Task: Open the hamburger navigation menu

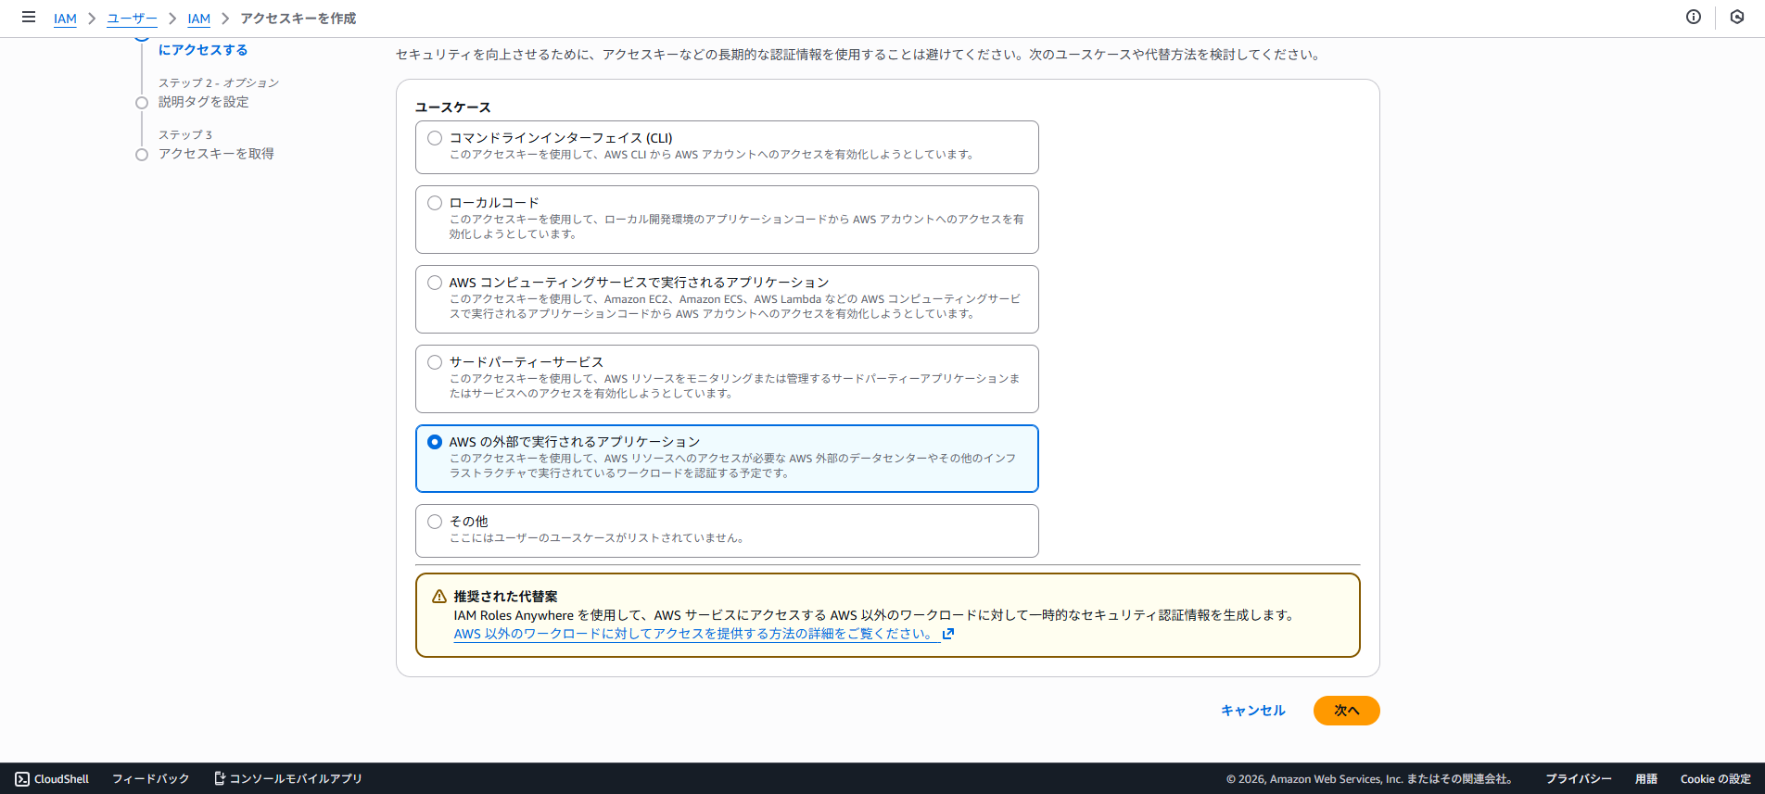Action: pos(29,18)
